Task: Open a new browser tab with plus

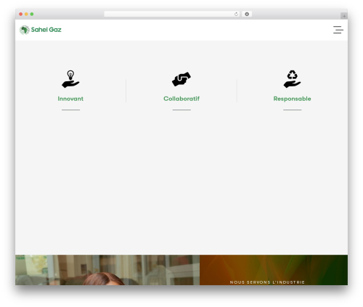Action: [344, 16]
